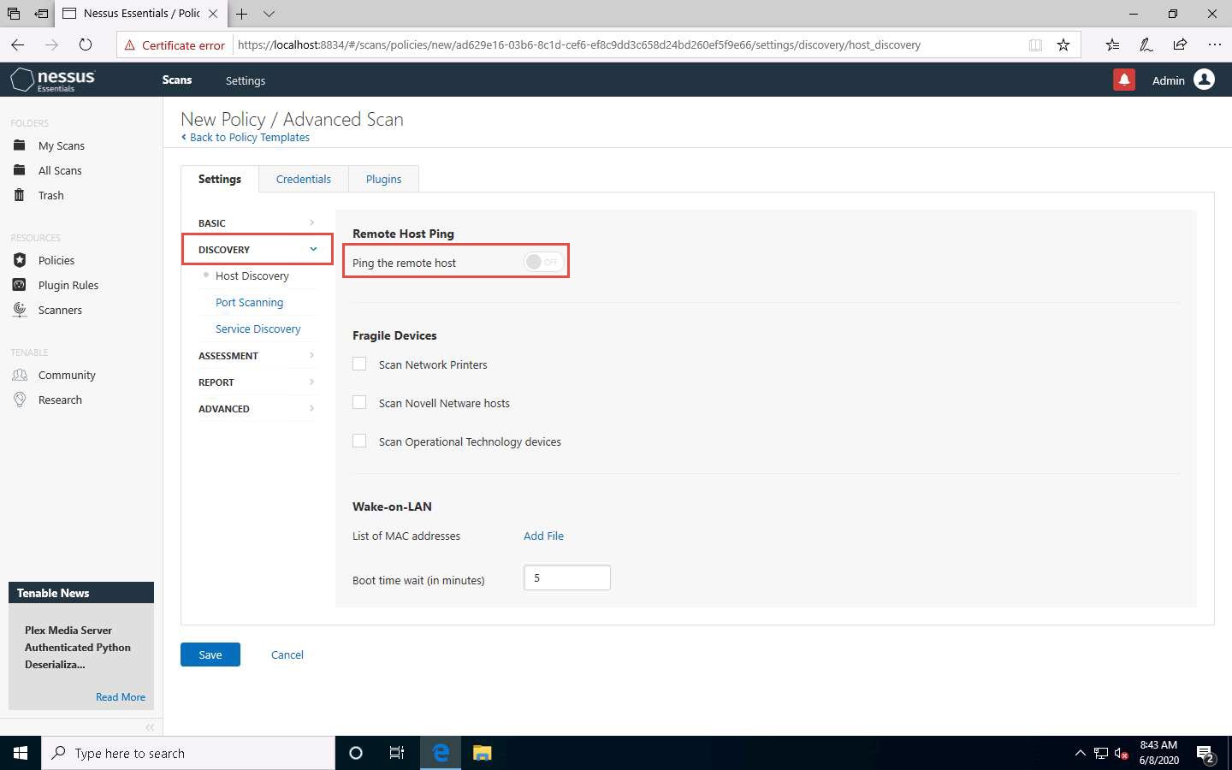
Task: Select Port Scanning sub-item
Action: [249, 302]
